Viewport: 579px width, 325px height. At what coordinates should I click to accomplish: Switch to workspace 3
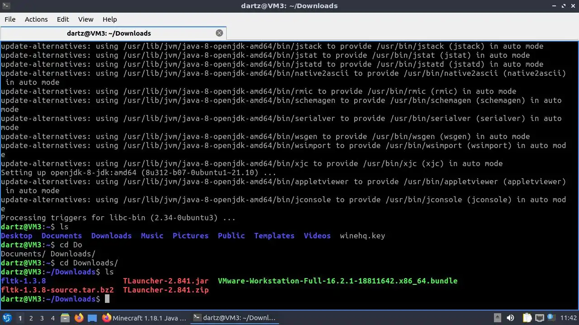(x=42, y=318)
